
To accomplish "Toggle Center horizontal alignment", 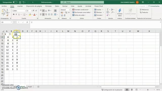I will pyautogui.click(x=43, y=14).
